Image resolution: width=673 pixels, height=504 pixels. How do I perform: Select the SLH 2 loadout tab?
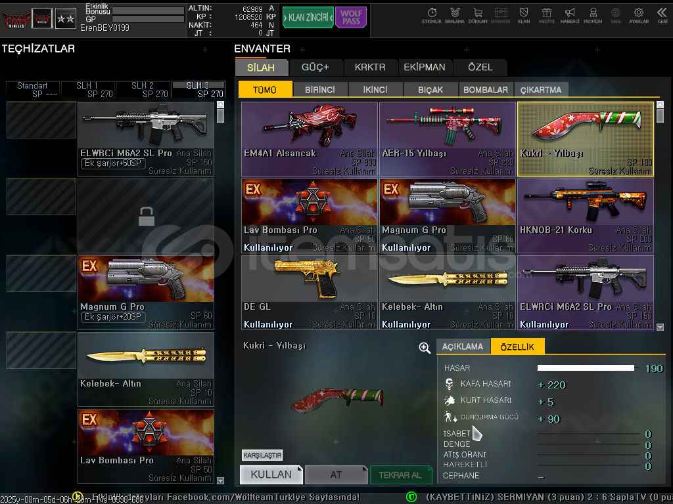coord(143,89)
